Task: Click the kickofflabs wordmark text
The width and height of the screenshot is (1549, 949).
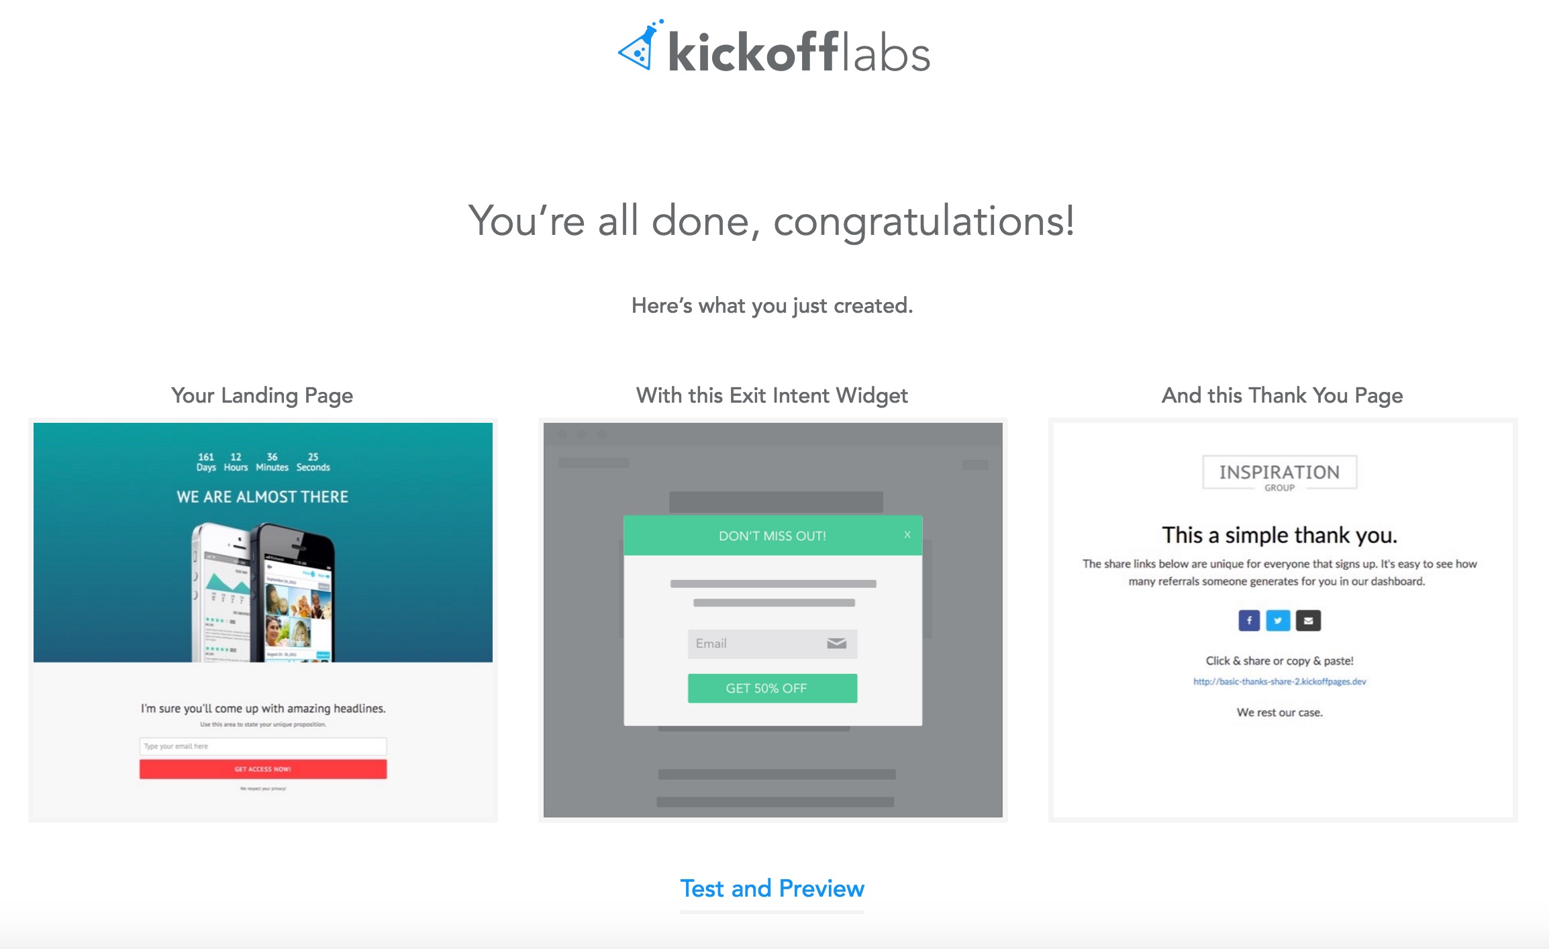Action: [799, 52]
